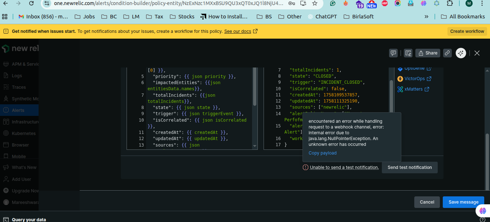Click the Add User icon in sidebar
Screen dimensions: 490x222
coord(6,179)
